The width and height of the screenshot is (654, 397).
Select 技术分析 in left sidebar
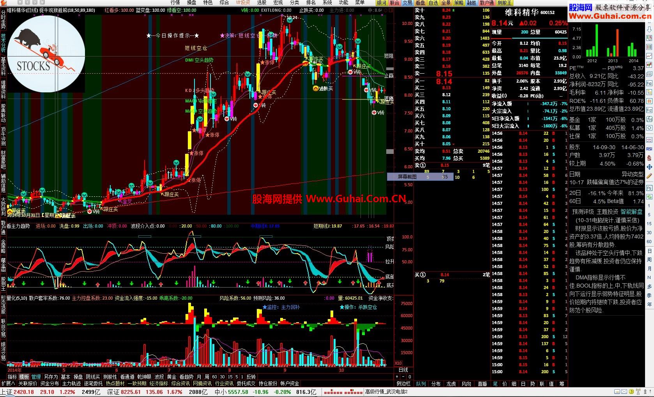(3, 43)
